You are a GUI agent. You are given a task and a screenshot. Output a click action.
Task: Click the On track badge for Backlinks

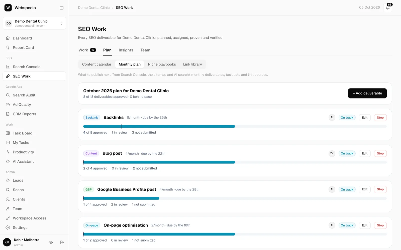[347, 117]
